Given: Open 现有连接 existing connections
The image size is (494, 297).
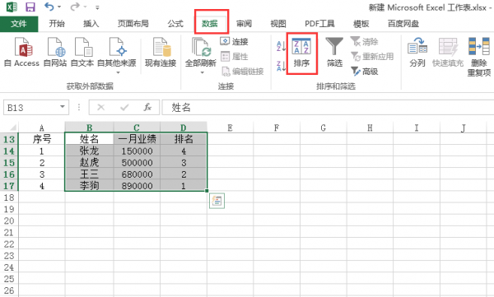Looking at the screenshot, I should tap(161, 52).
